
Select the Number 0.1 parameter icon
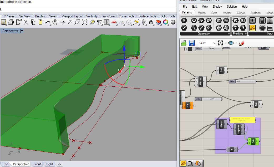243,21
